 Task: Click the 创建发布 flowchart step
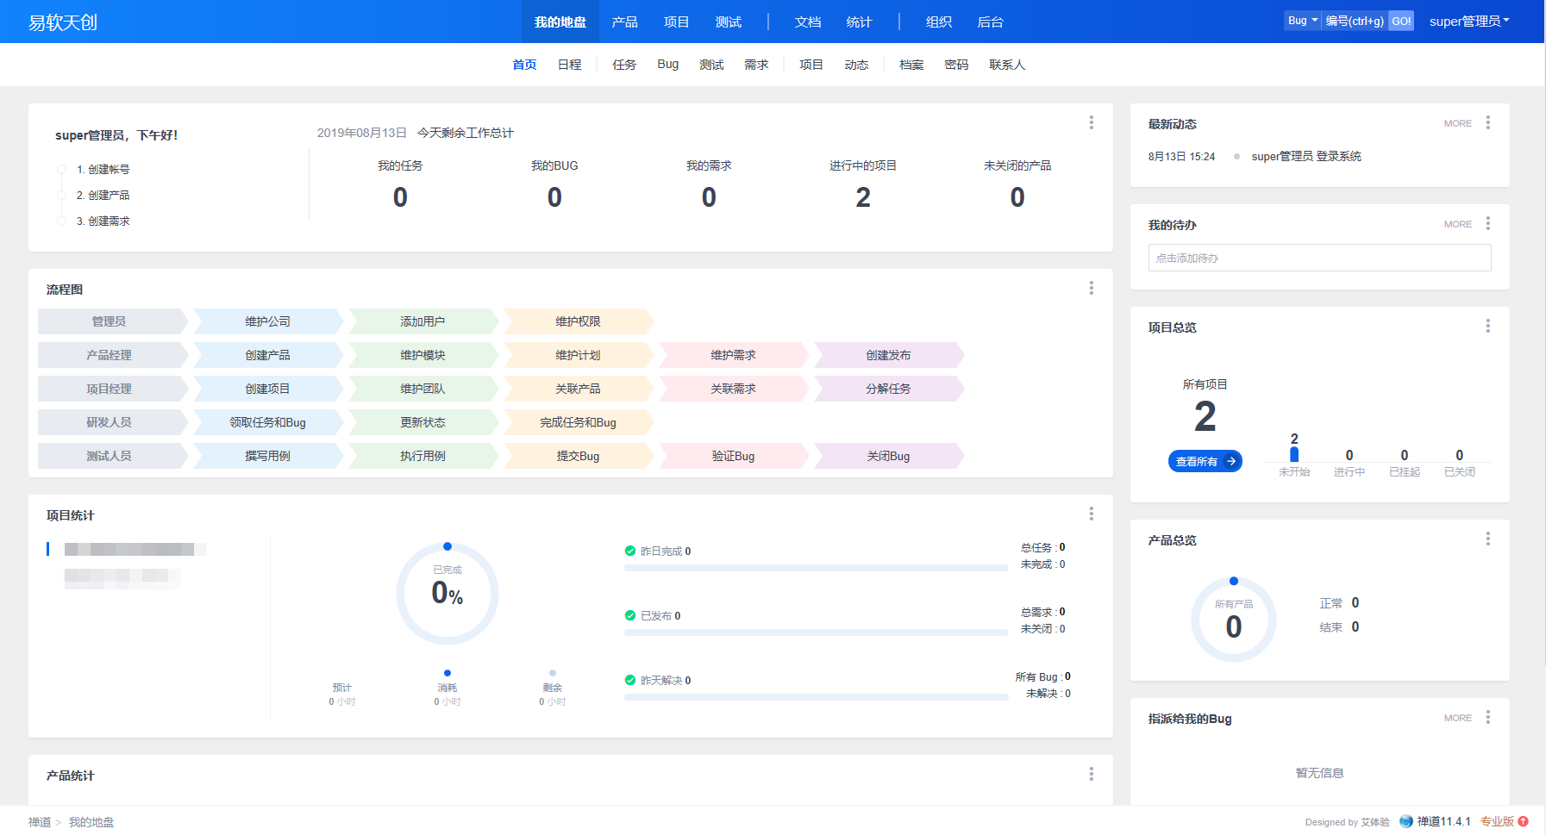[x=889, y=355]
